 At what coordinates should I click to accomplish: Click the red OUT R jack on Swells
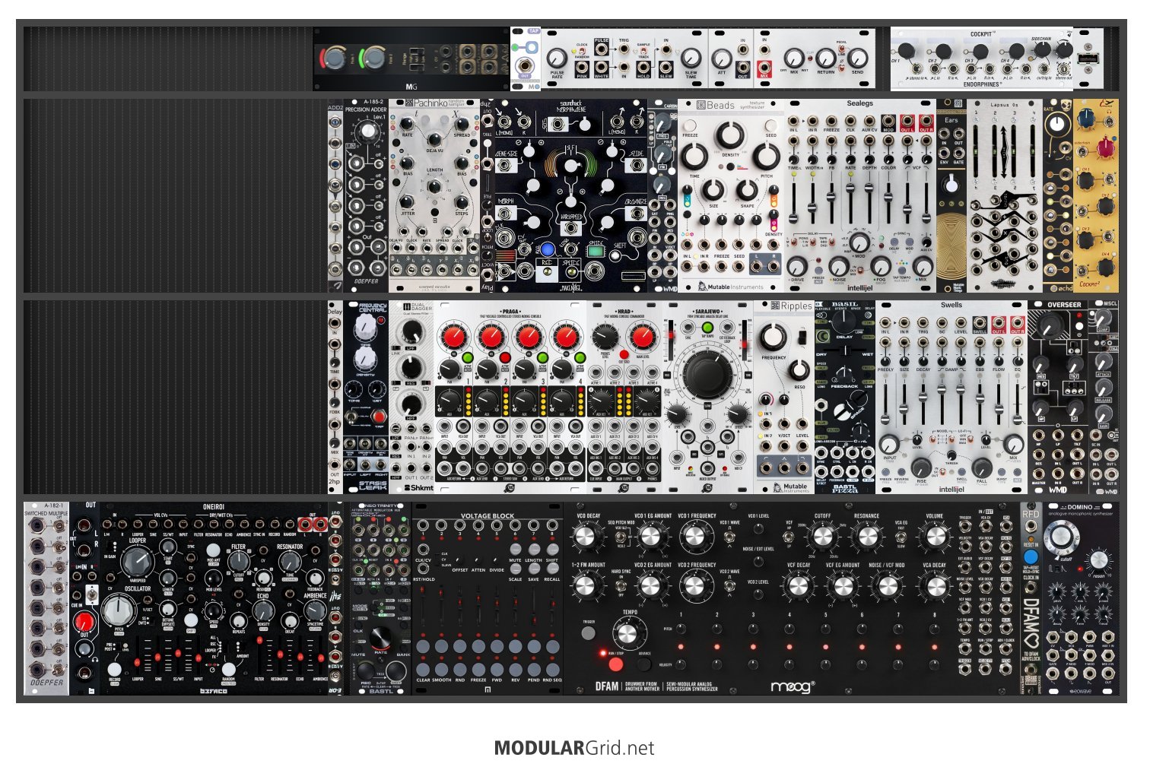(x=1017, y=322)
